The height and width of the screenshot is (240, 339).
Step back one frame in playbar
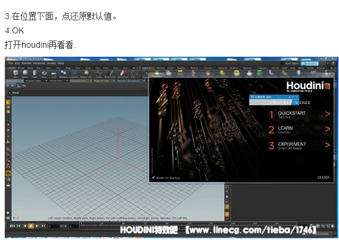18,226
